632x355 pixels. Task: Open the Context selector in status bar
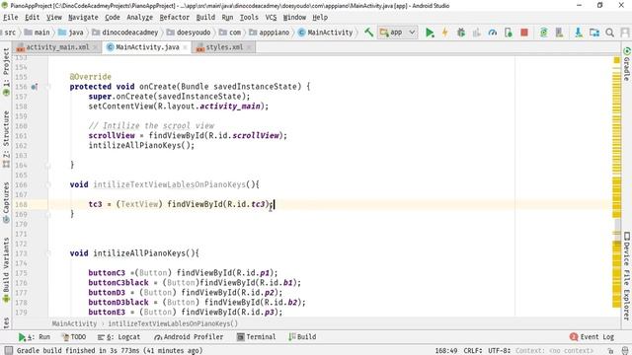(x=554, y=351)
